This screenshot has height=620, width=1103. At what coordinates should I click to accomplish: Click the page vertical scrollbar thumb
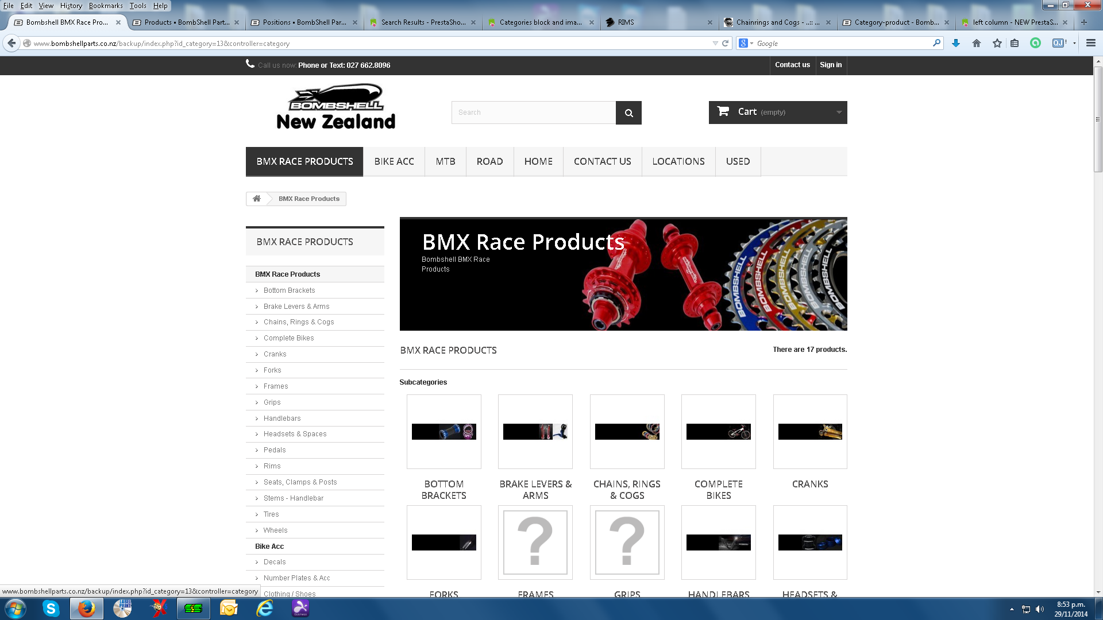1098,119
